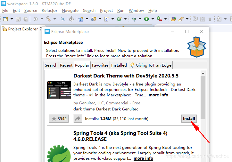
Task: Toggle the Word Wrap toolbar icon
Action: coord(195,19)
